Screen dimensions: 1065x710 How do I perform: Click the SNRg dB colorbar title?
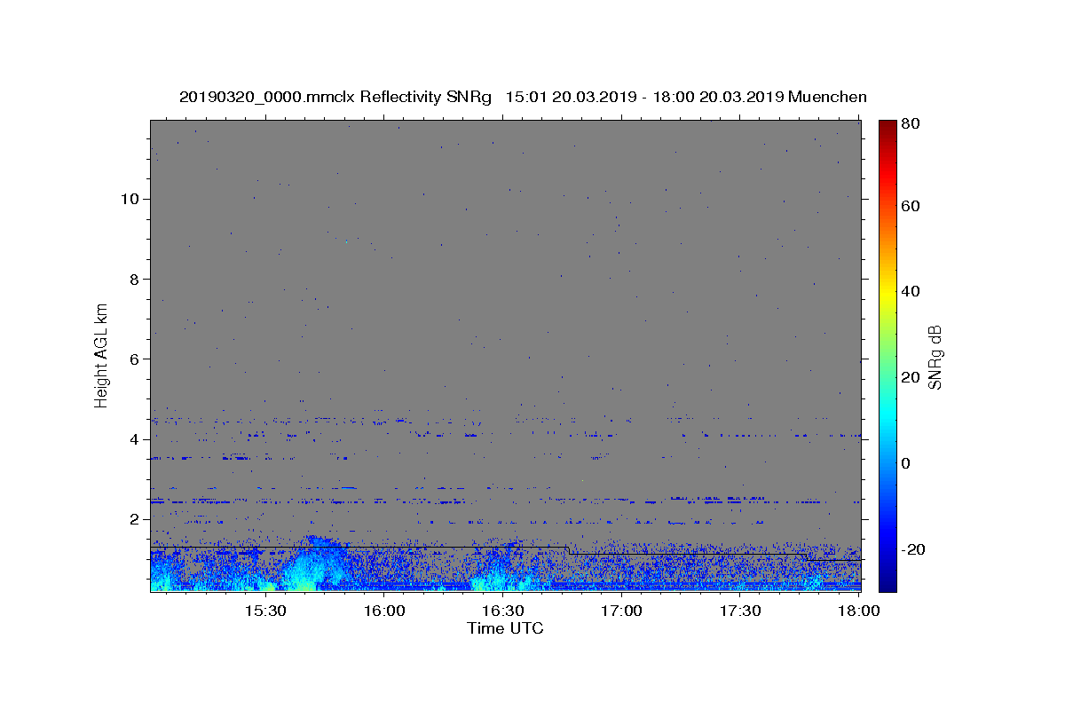935,356
